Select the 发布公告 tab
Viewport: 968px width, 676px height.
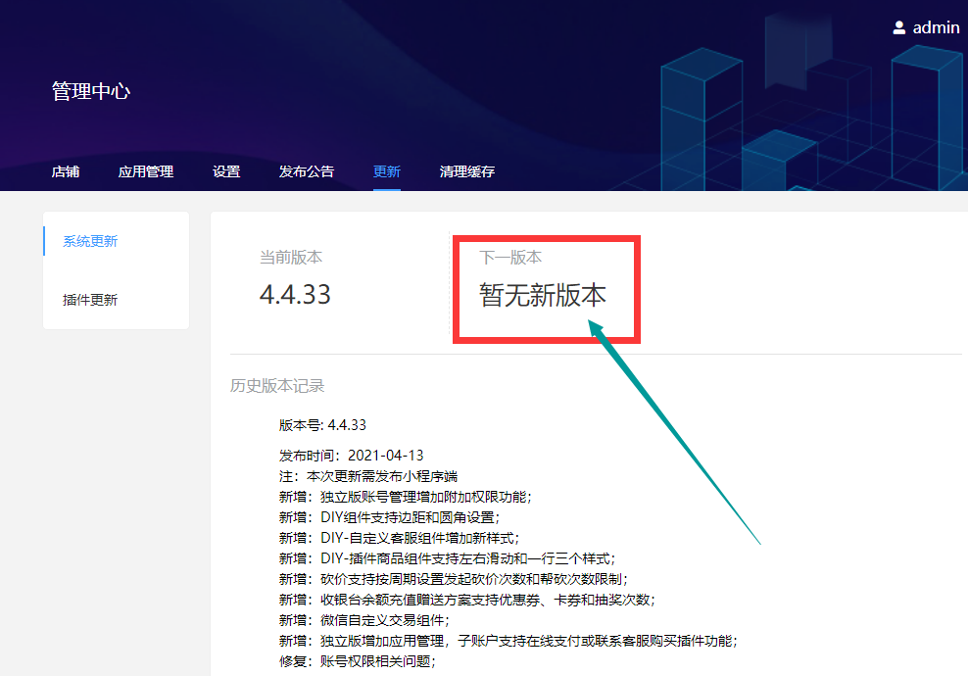(x=307, y=171)
